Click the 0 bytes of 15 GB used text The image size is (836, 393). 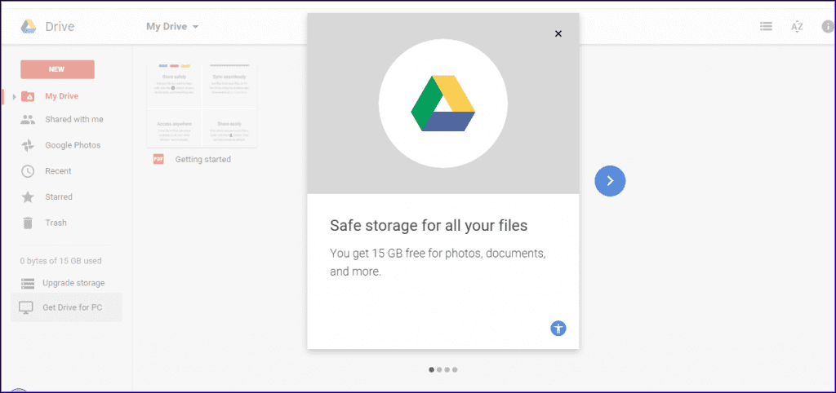click(60, 261)
